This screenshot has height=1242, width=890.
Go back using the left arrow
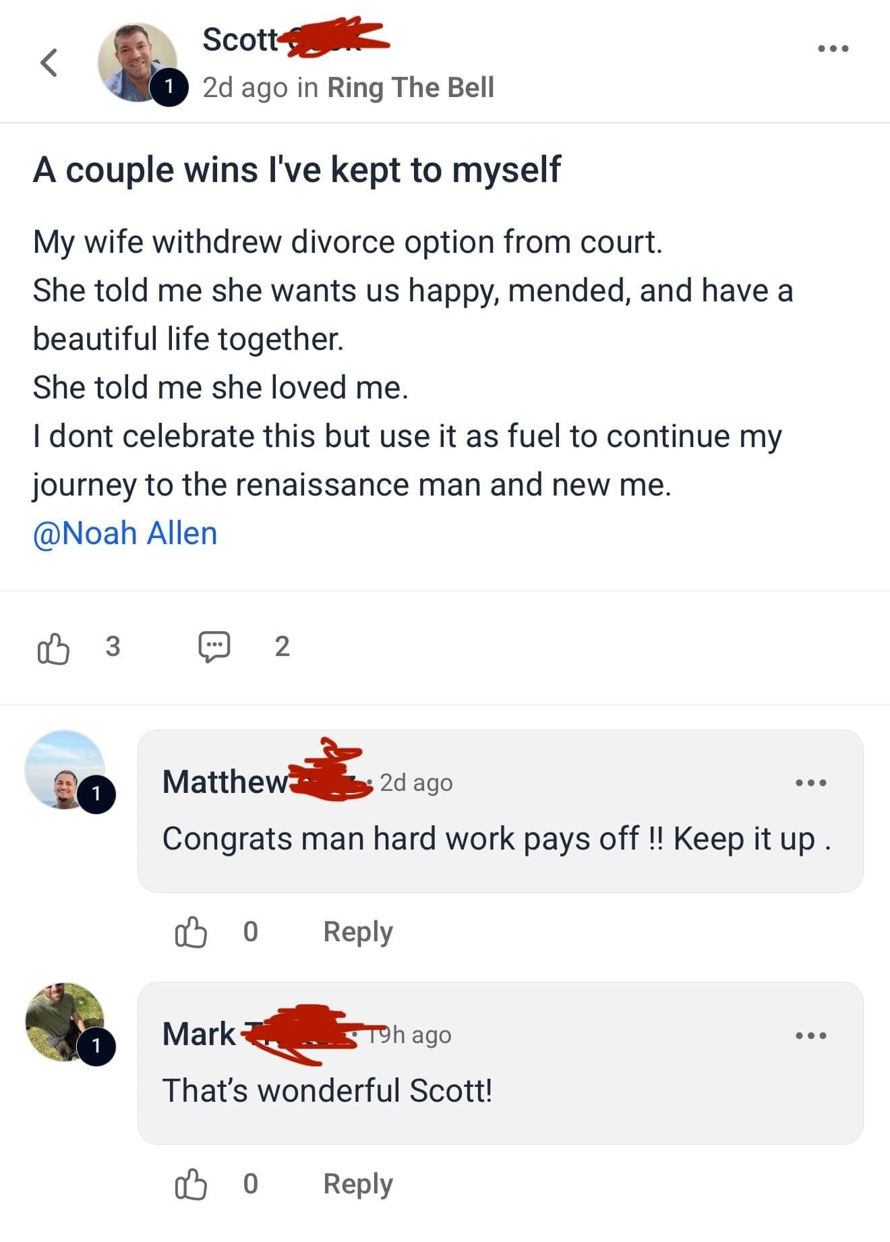pos(49,63)
